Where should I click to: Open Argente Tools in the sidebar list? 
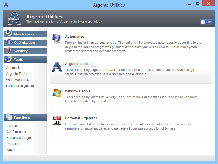(x=16, y=74)
